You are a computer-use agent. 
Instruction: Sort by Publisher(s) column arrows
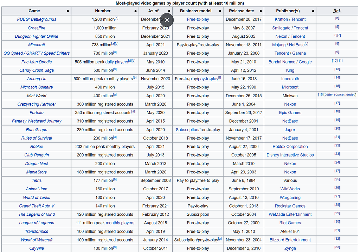313,11
